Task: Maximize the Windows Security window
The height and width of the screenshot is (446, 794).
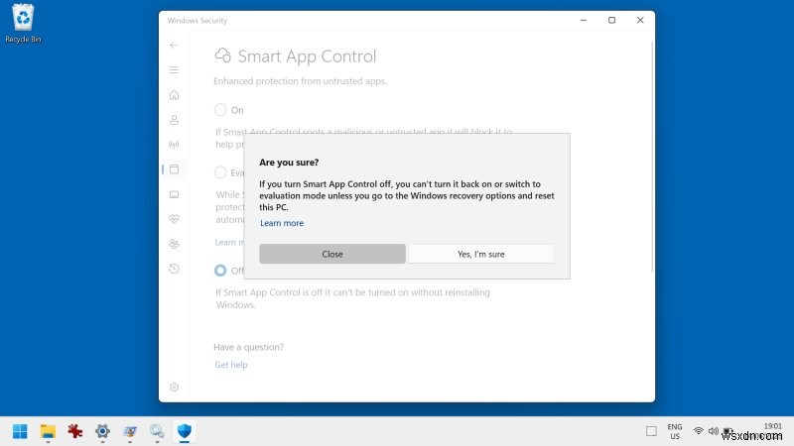Action: 611,20
